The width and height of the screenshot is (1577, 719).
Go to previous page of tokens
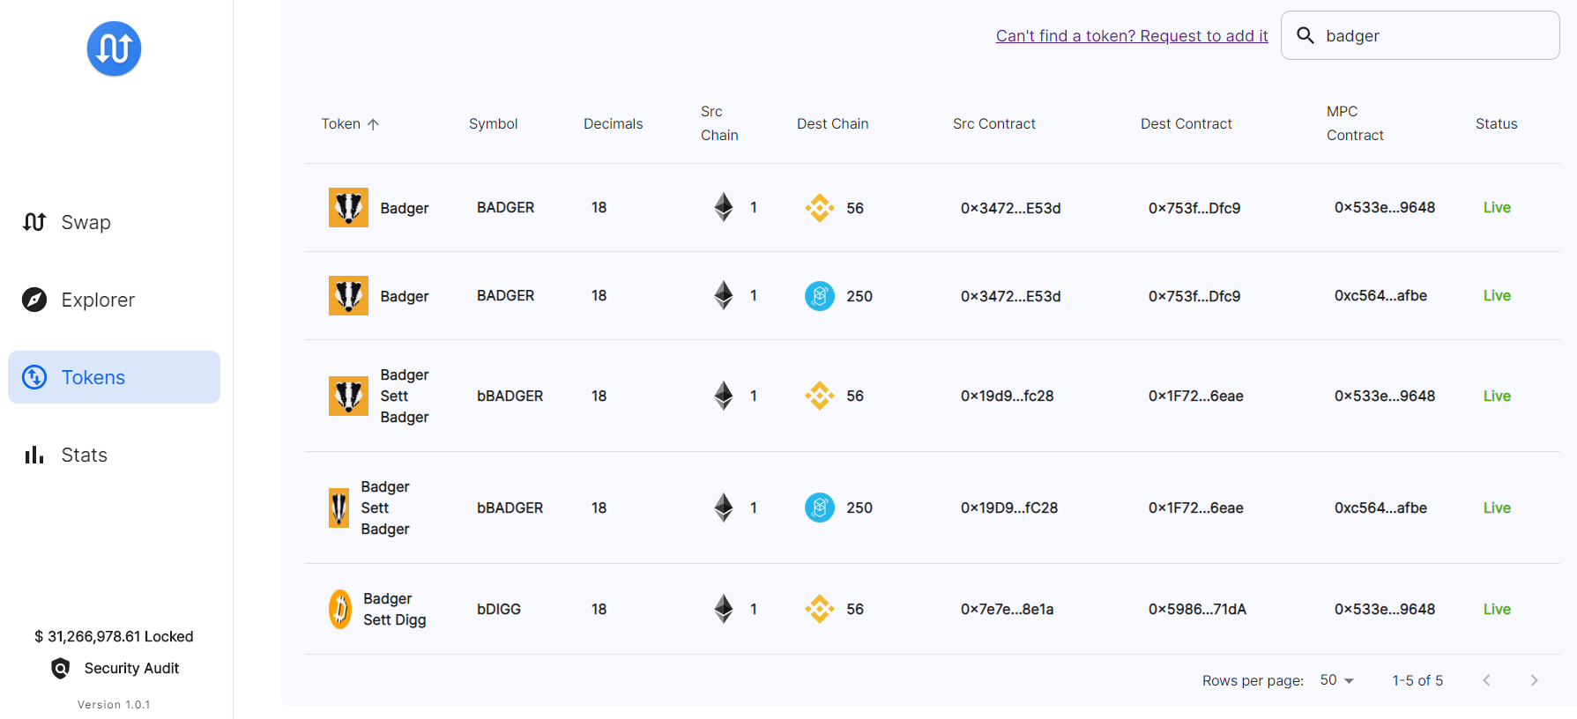click(1486, 680)
